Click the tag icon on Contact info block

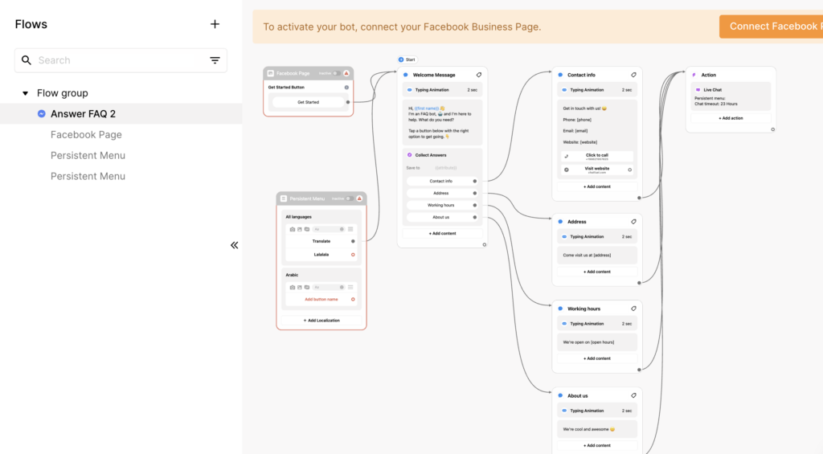point(633,75)
